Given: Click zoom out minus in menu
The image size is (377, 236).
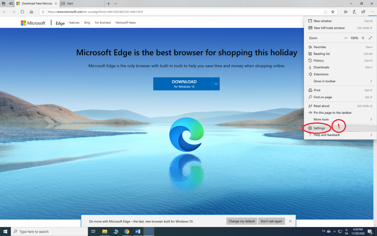Looking at the screenshot, I should tap(345, 38).
